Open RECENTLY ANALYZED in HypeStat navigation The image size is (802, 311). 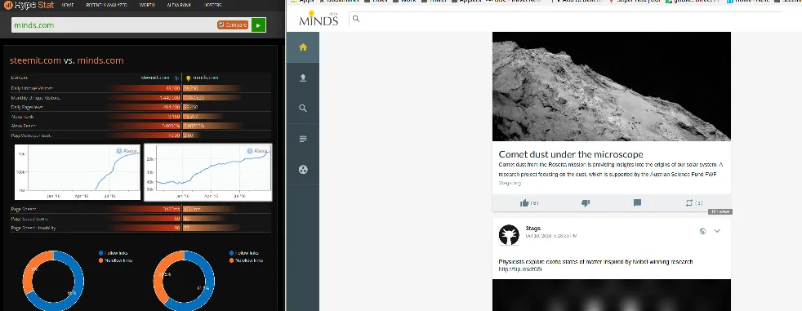tap(106, 5)
